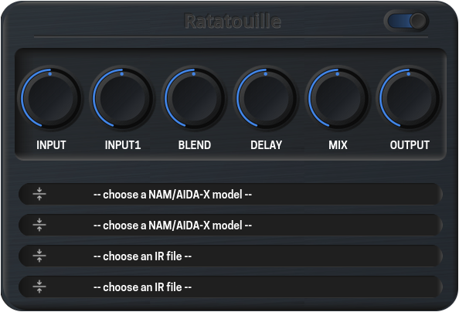
Task: Click the normalize icon in first IR file row
Action: coord(39,256)
